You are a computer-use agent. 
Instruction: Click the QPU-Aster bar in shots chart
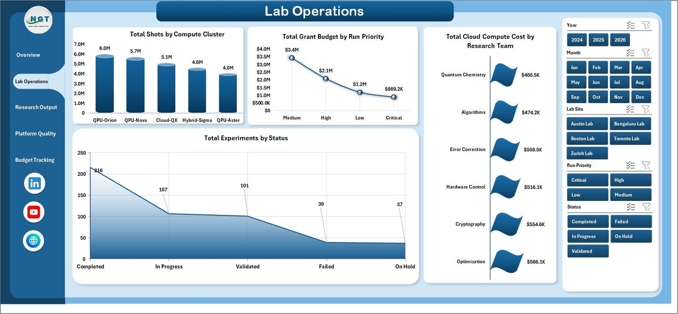(x=228, y=94)
